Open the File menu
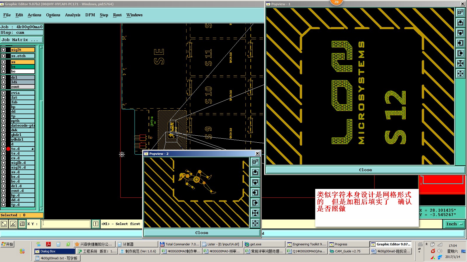Image resolution: width=467 pixels, height=262 pixels. [x=7, y=15]
